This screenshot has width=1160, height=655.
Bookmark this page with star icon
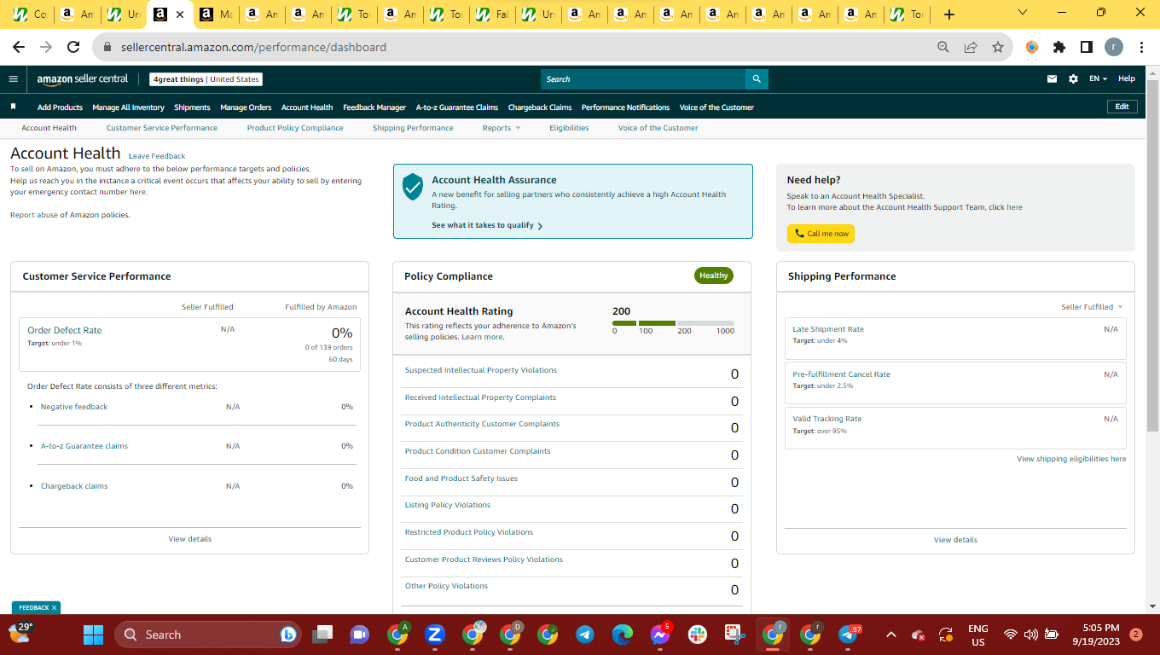997,47
